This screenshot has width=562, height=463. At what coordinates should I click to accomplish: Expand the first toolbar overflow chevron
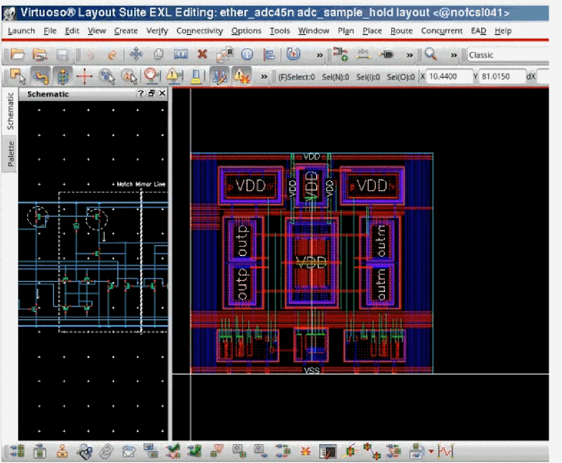(x=320, y=55)
